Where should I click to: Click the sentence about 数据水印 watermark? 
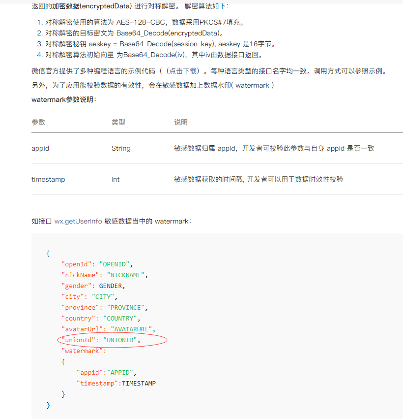click(x=153, y=86)
